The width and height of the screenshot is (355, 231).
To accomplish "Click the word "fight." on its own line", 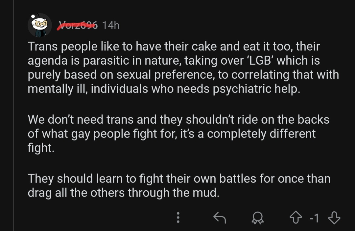I will [41, 148].
